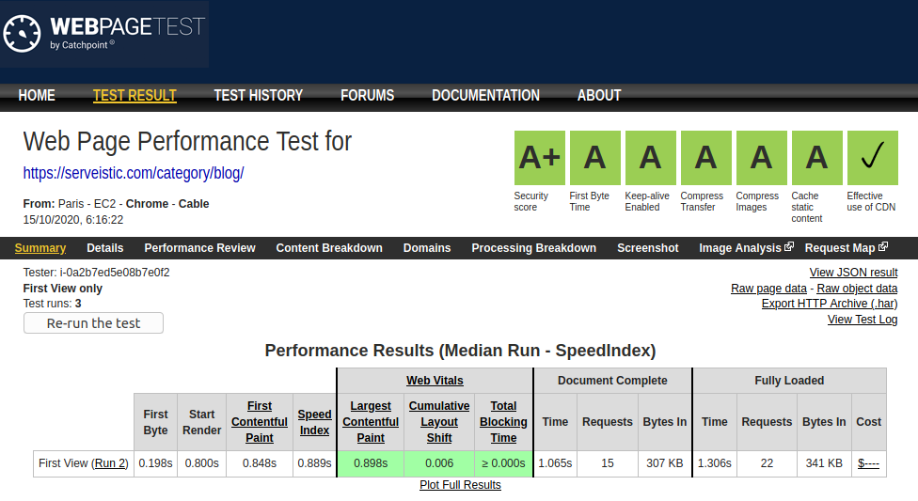Open the Compress Images grade box

point(761,157)
